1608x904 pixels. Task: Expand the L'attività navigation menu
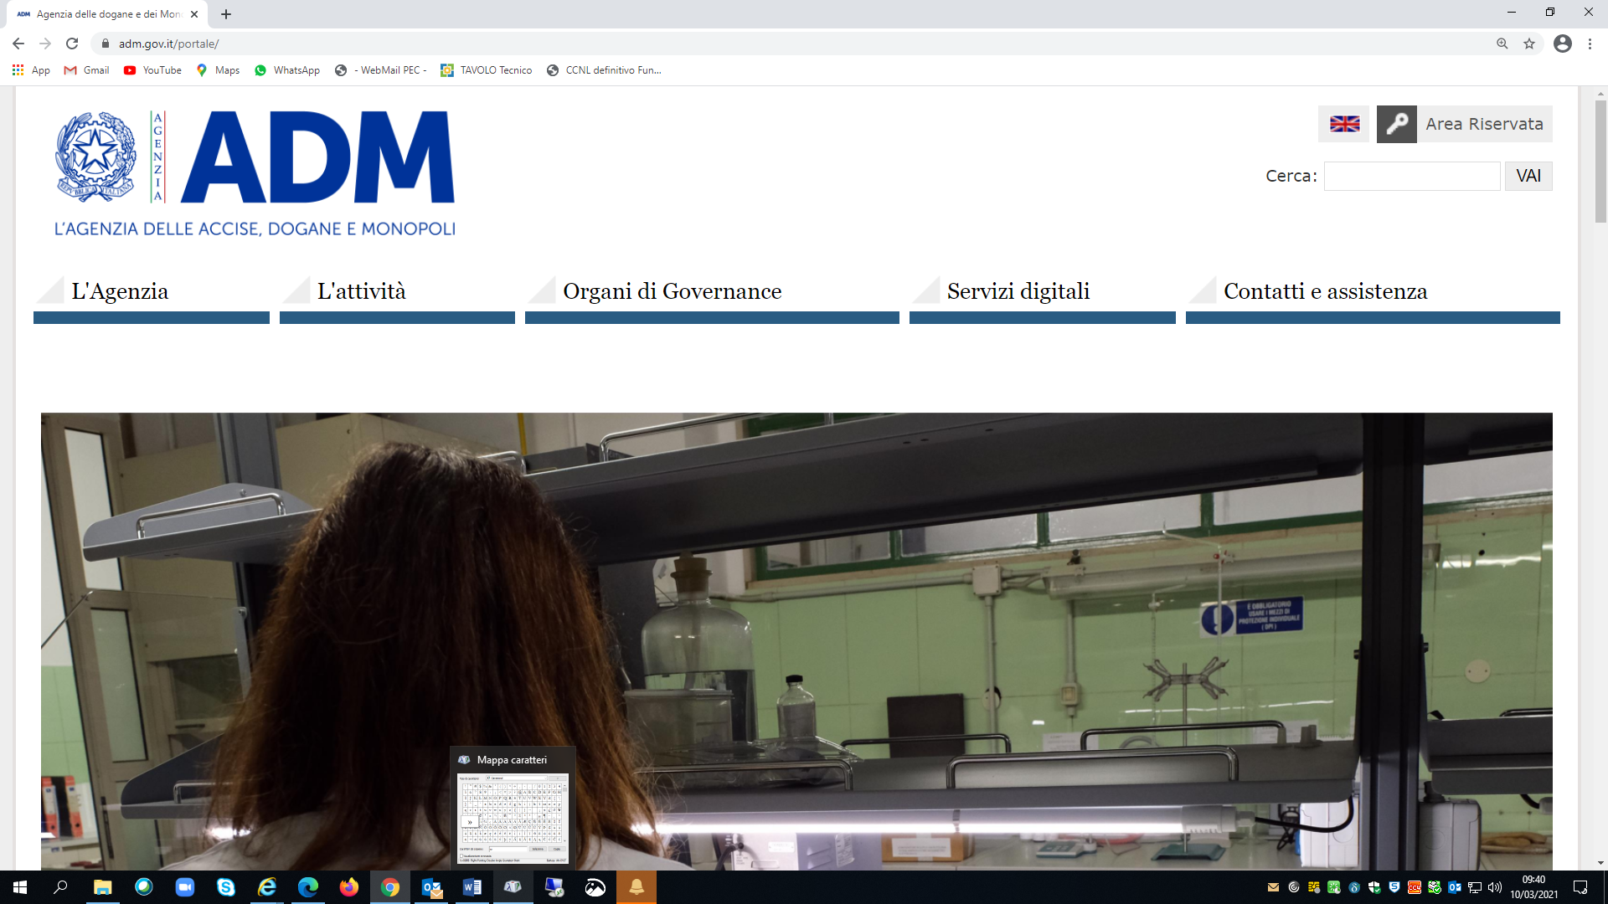point(361,291)
